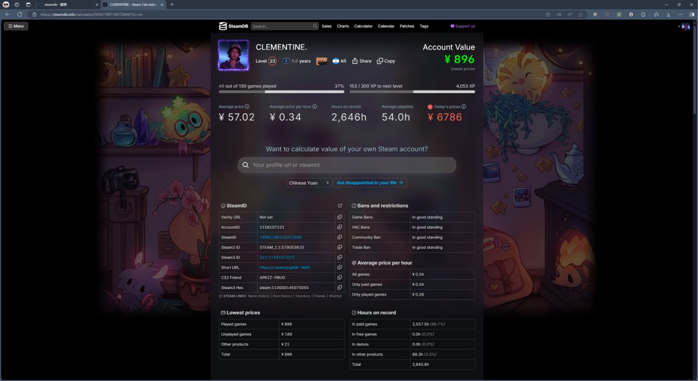Click the Copy button near profile name
The width and height of the screenshot is (698, 381).
point(386,61)
